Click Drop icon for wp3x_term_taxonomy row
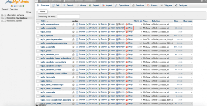Viewport: 207px width, 106px height. pyautogui.click(x=127, y=89)
